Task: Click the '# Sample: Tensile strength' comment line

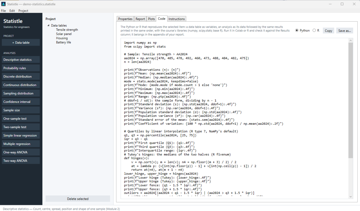Action: tap(156, 54)
